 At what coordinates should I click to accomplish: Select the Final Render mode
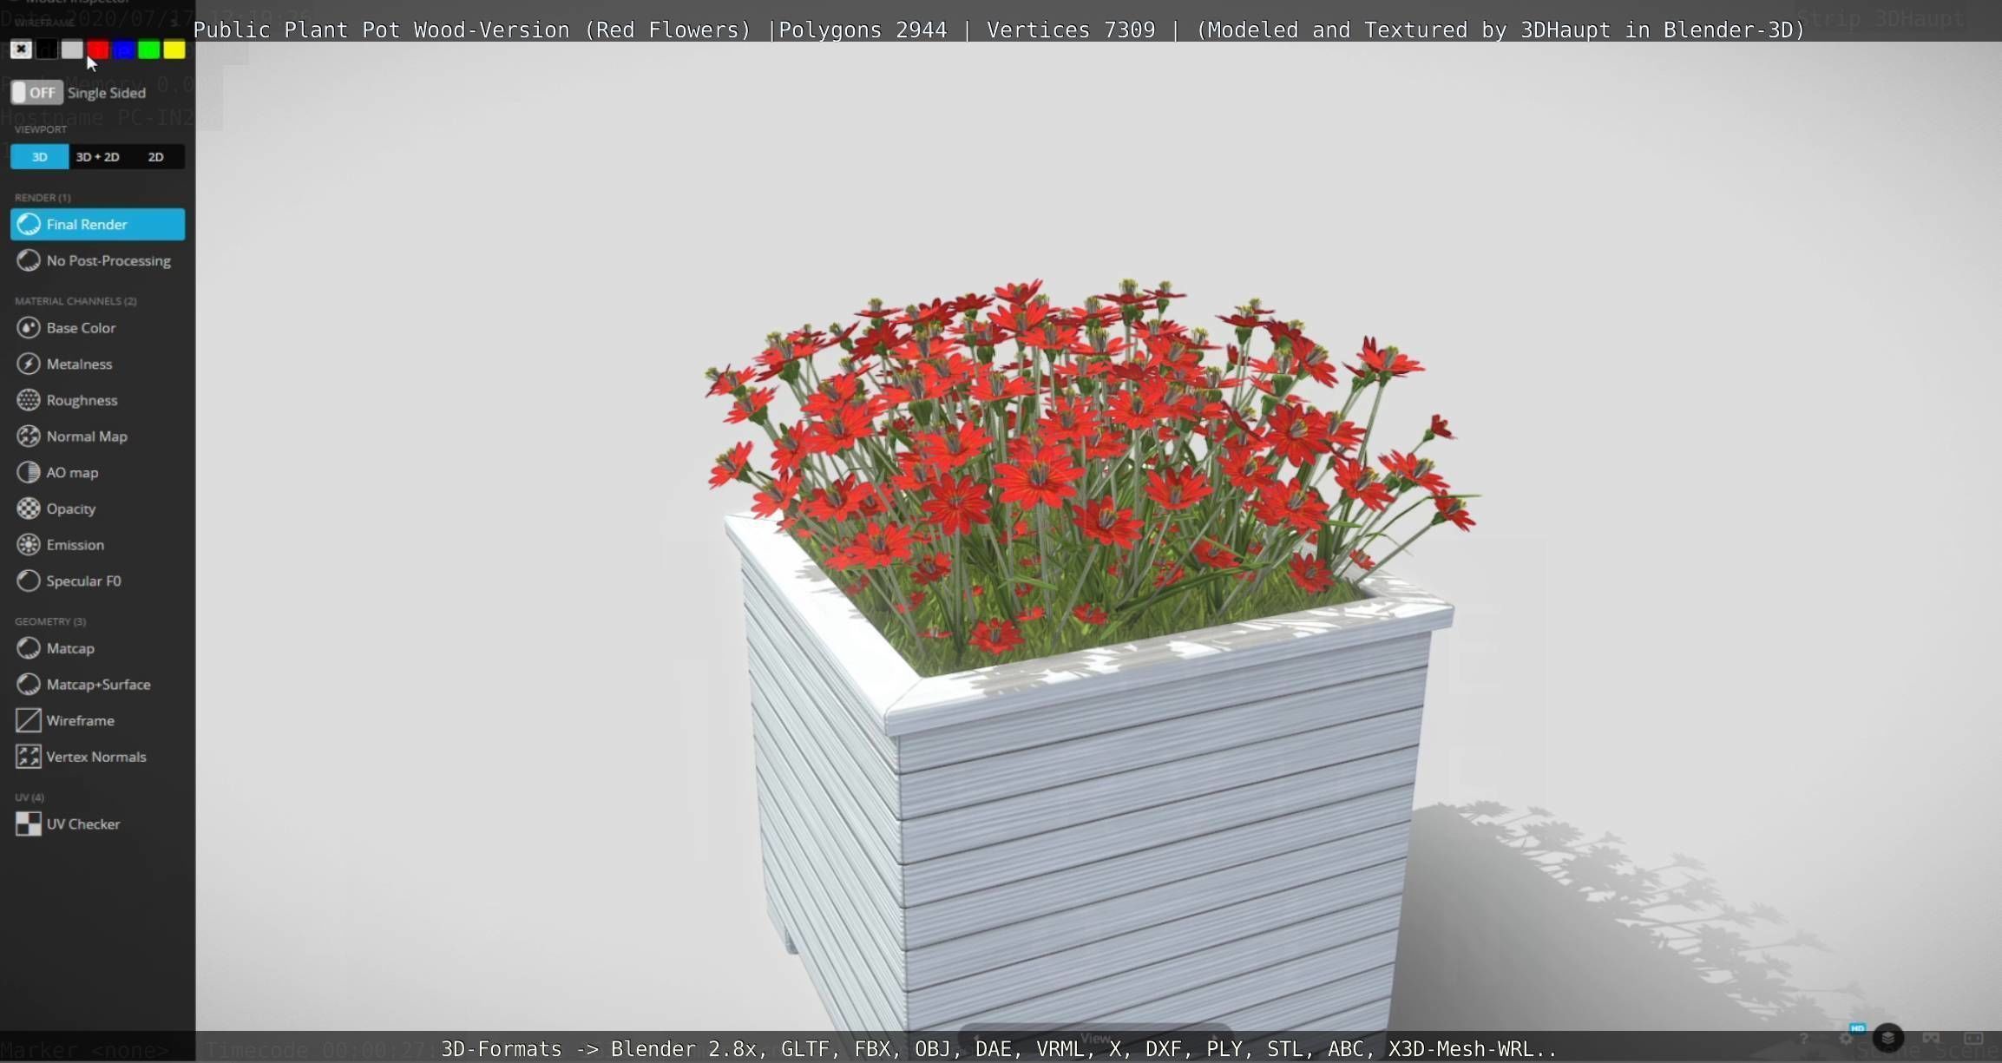point(97,224)
